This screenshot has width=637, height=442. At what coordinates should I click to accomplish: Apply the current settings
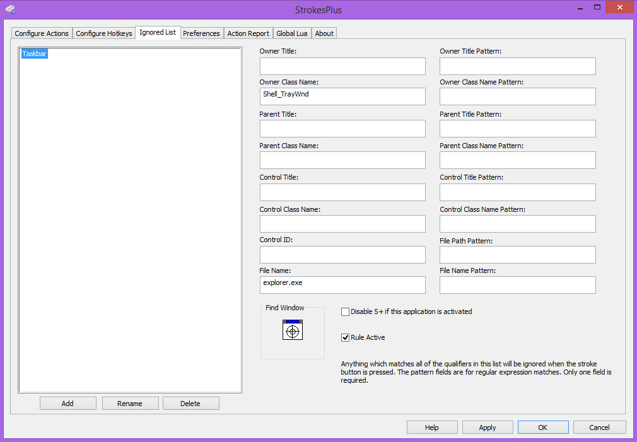tap(488, 427)
